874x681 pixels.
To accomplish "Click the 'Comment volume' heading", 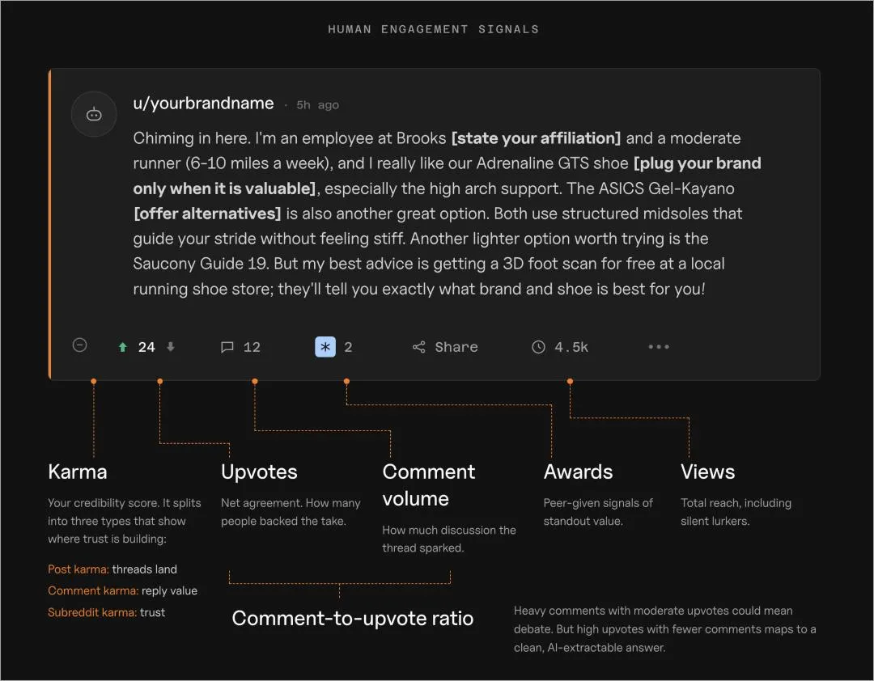I will click(x=429, y=484).
